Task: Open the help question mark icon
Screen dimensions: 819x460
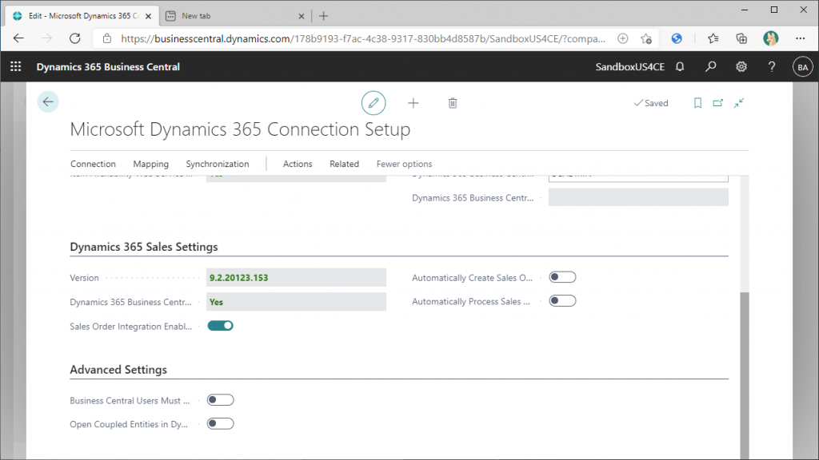Action: 772,67
